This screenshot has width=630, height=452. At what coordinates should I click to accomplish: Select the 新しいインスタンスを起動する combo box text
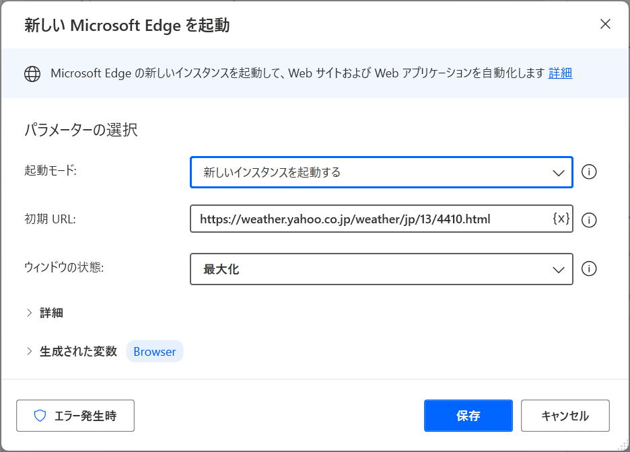point(272,172)
